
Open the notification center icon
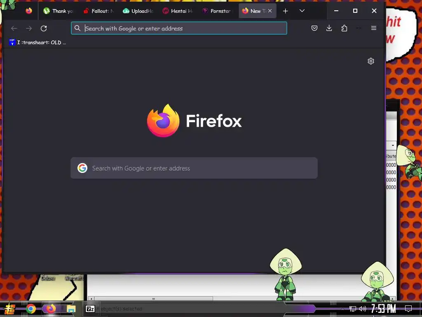click(x=408, y=308)
